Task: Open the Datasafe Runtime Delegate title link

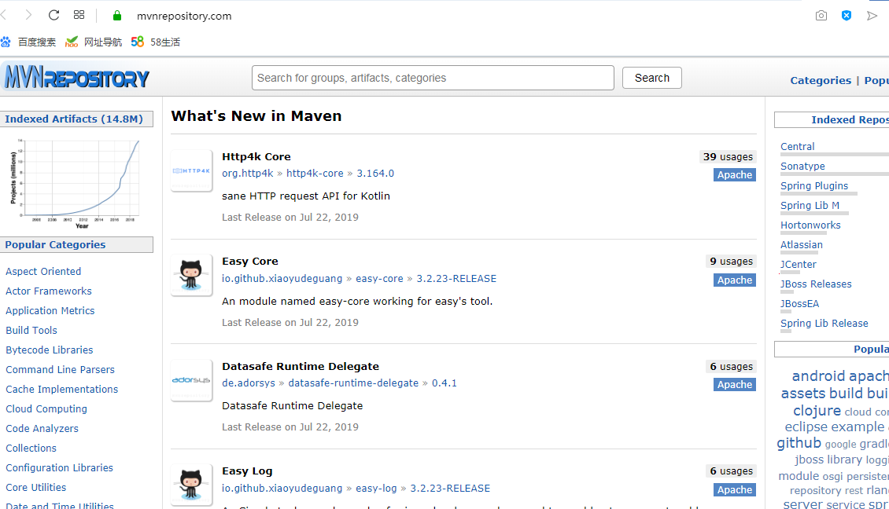Action: (x=301, y=366)
